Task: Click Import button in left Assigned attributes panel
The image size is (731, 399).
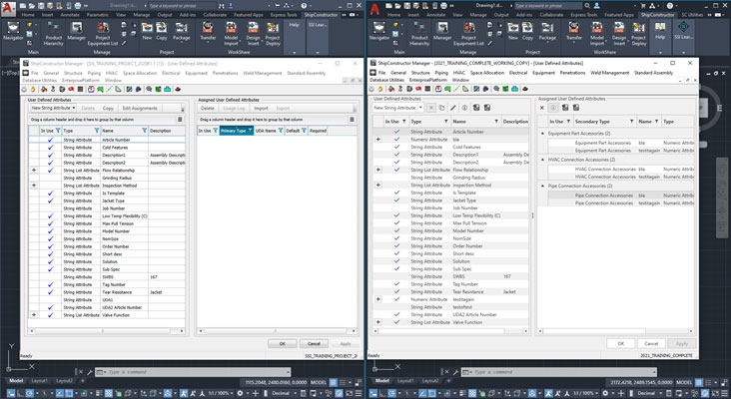Action: coord(261,108)
